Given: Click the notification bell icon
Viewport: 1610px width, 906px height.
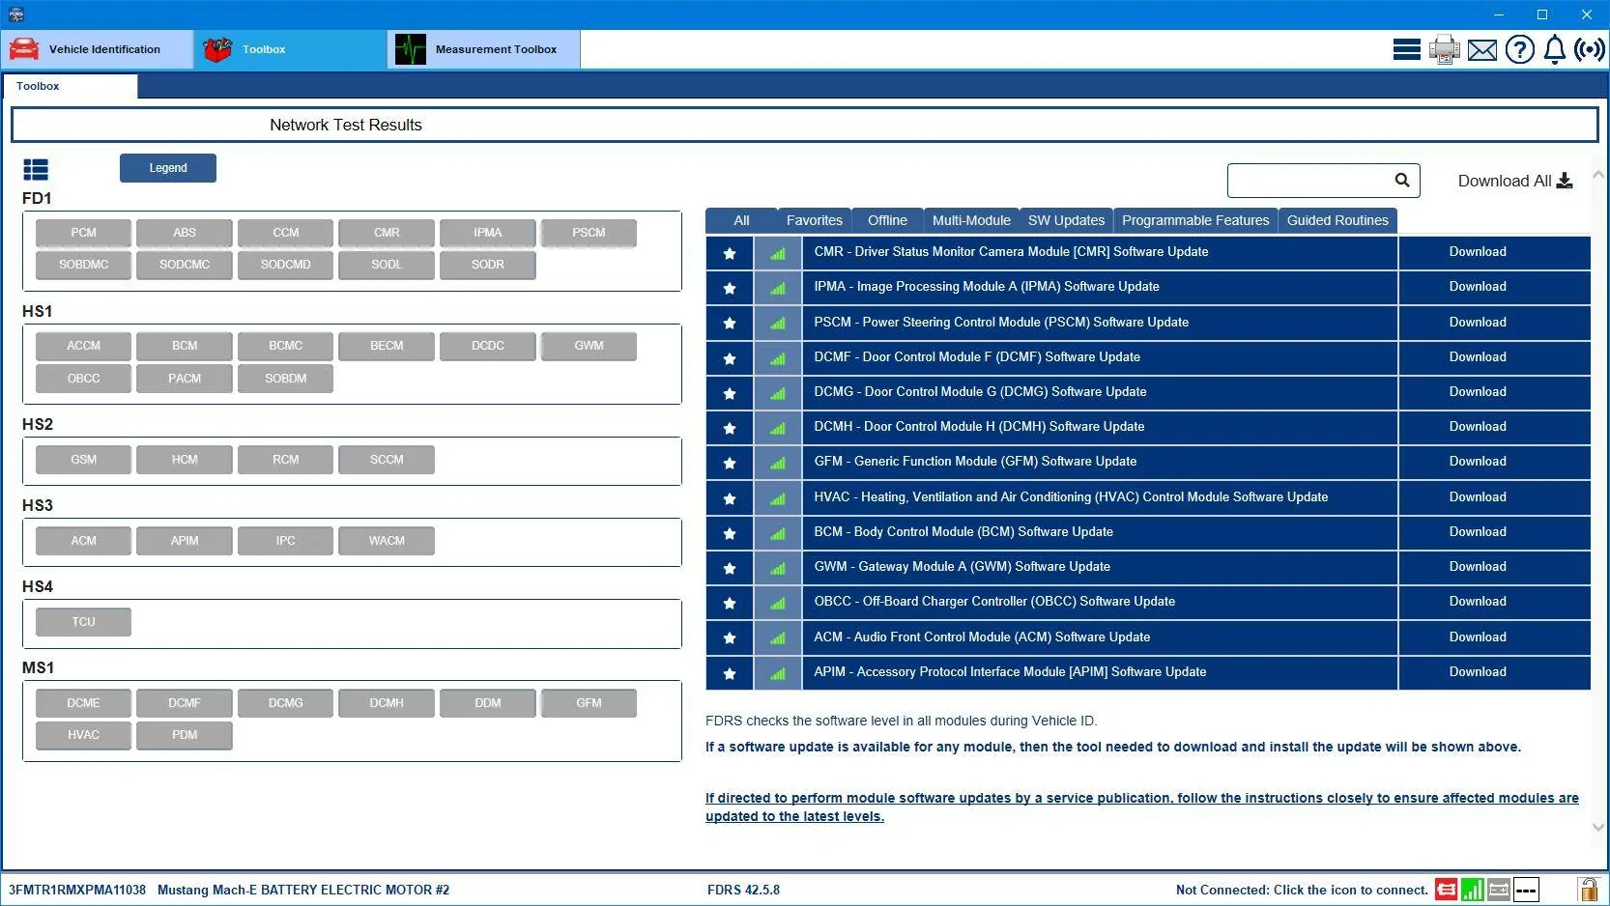Looking at the screenshot, I should (x=1554, y=49).
